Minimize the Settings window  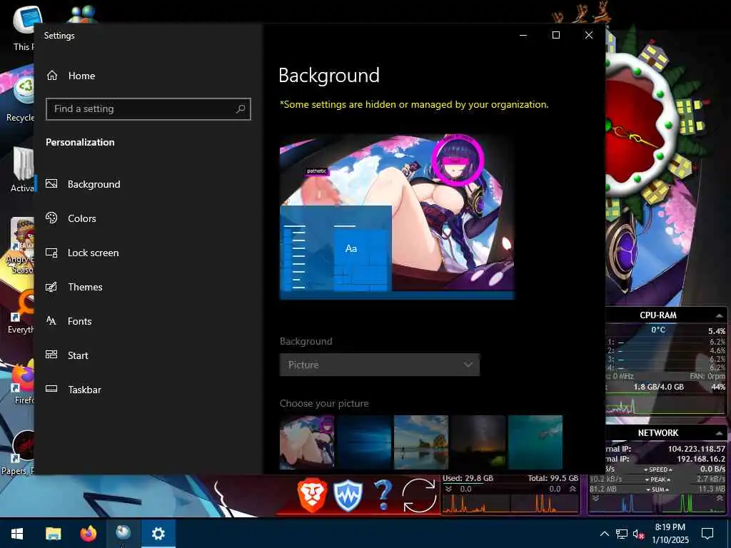tap(523, 35)
